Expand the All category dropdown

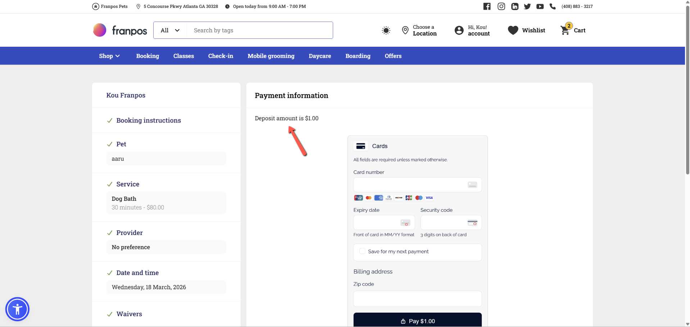click(x=170, y=31)
